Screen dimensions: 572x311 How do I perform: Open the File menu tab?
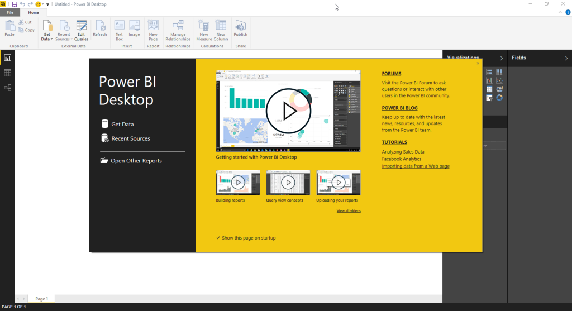(x=10, y=12)
